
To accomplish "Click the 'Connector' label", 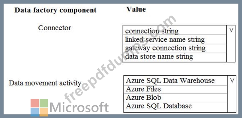I will pos(55,28).
